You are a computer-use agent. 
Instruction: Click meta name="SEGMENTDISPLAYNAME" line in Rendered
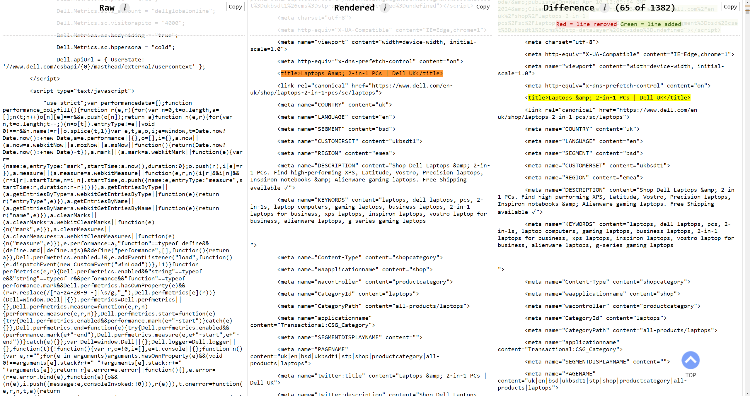click(350, 337)
